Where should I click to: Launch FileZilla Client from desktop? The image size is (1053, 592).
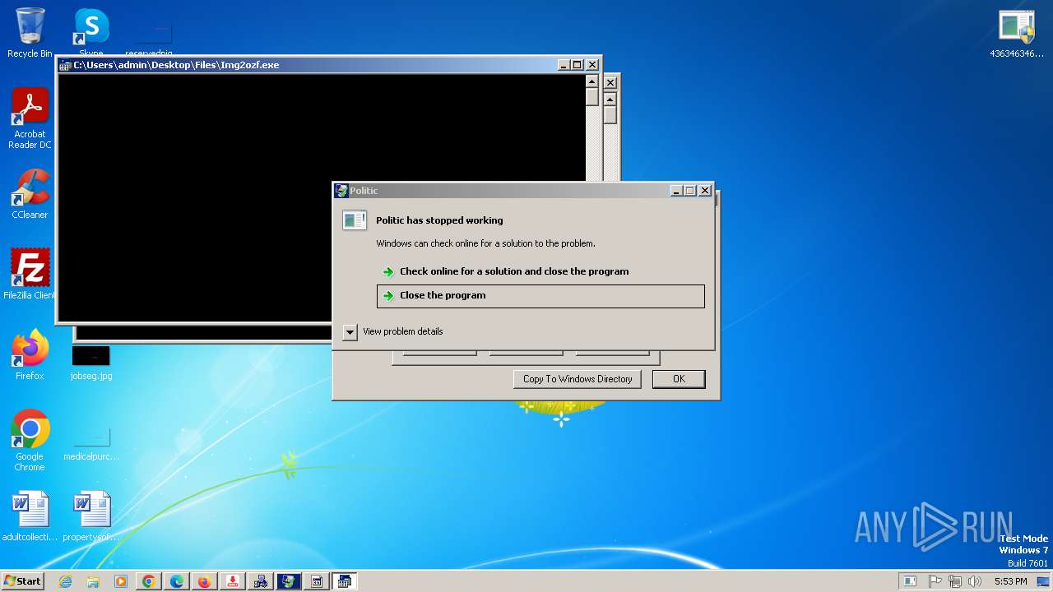click(x=30, y=274)
